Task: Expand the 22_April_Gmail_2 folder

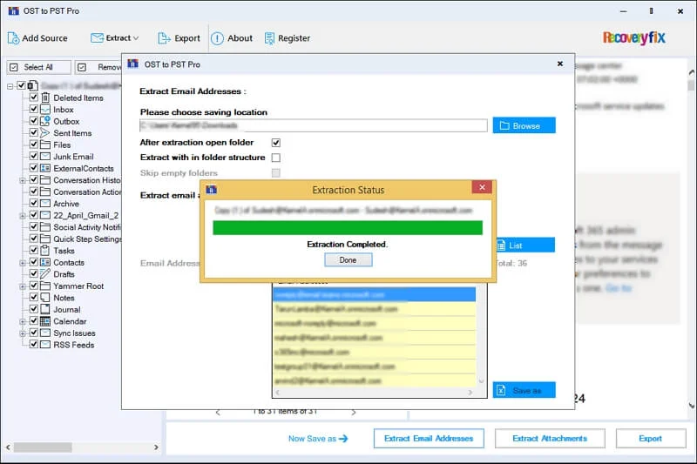Action: tap(23, 216)
